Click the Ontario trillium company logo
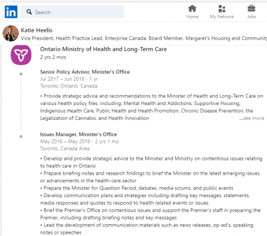This screenshot has height=236, width=267. click(x=21, y=55)
